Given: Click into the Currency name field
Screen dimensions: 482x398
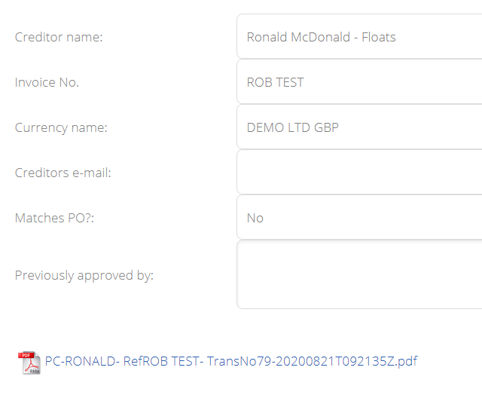Looking at the screenshot, I should [359, 127].
